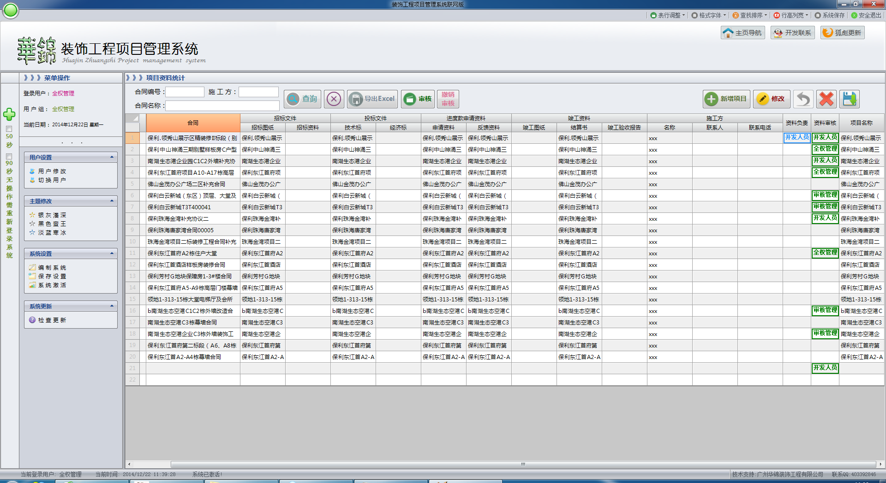Click the gray undo arrow icon

tap(803, 99)
